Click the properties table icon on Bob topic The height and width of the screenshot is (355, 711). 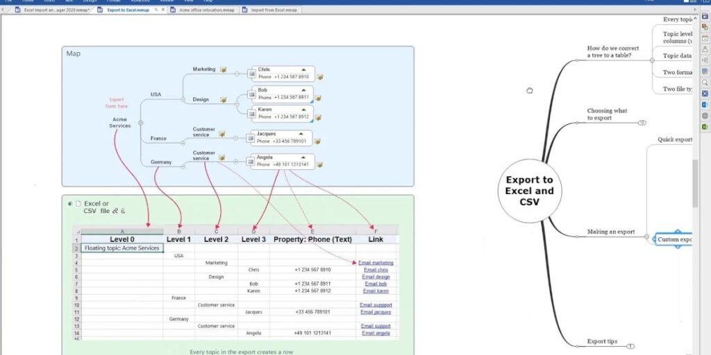[252, 94]
